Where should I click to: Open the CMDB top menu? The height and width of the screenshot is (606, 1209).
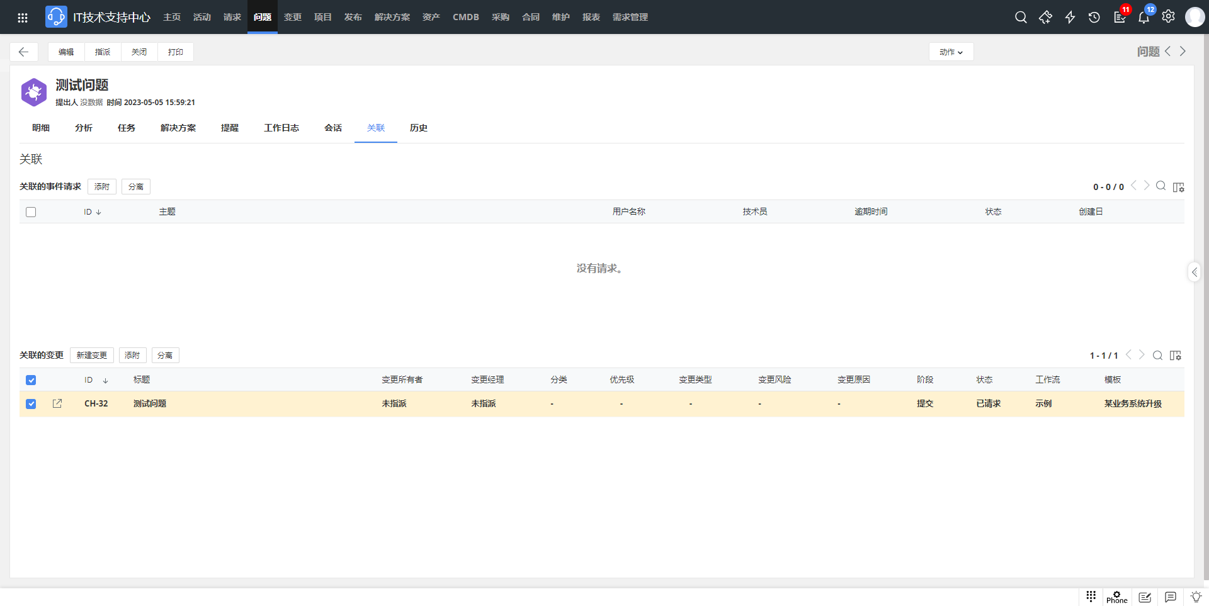(466, 17)
